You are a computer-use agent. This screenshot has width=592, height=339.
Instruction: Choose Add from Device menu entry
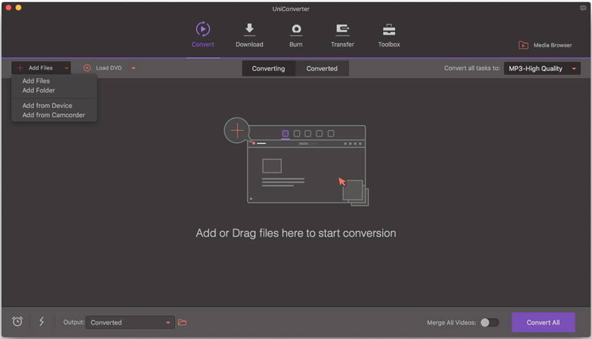47,106
